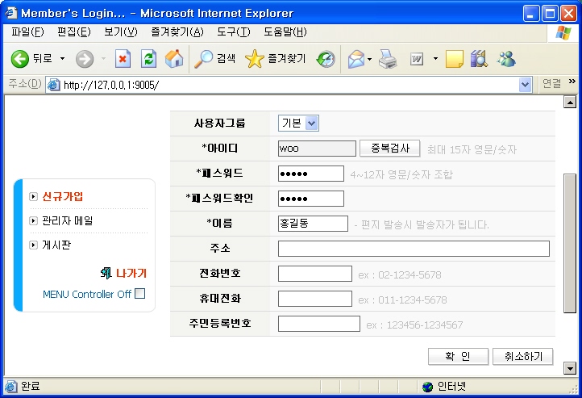Click the Refresh page icon

click(148, 59)
